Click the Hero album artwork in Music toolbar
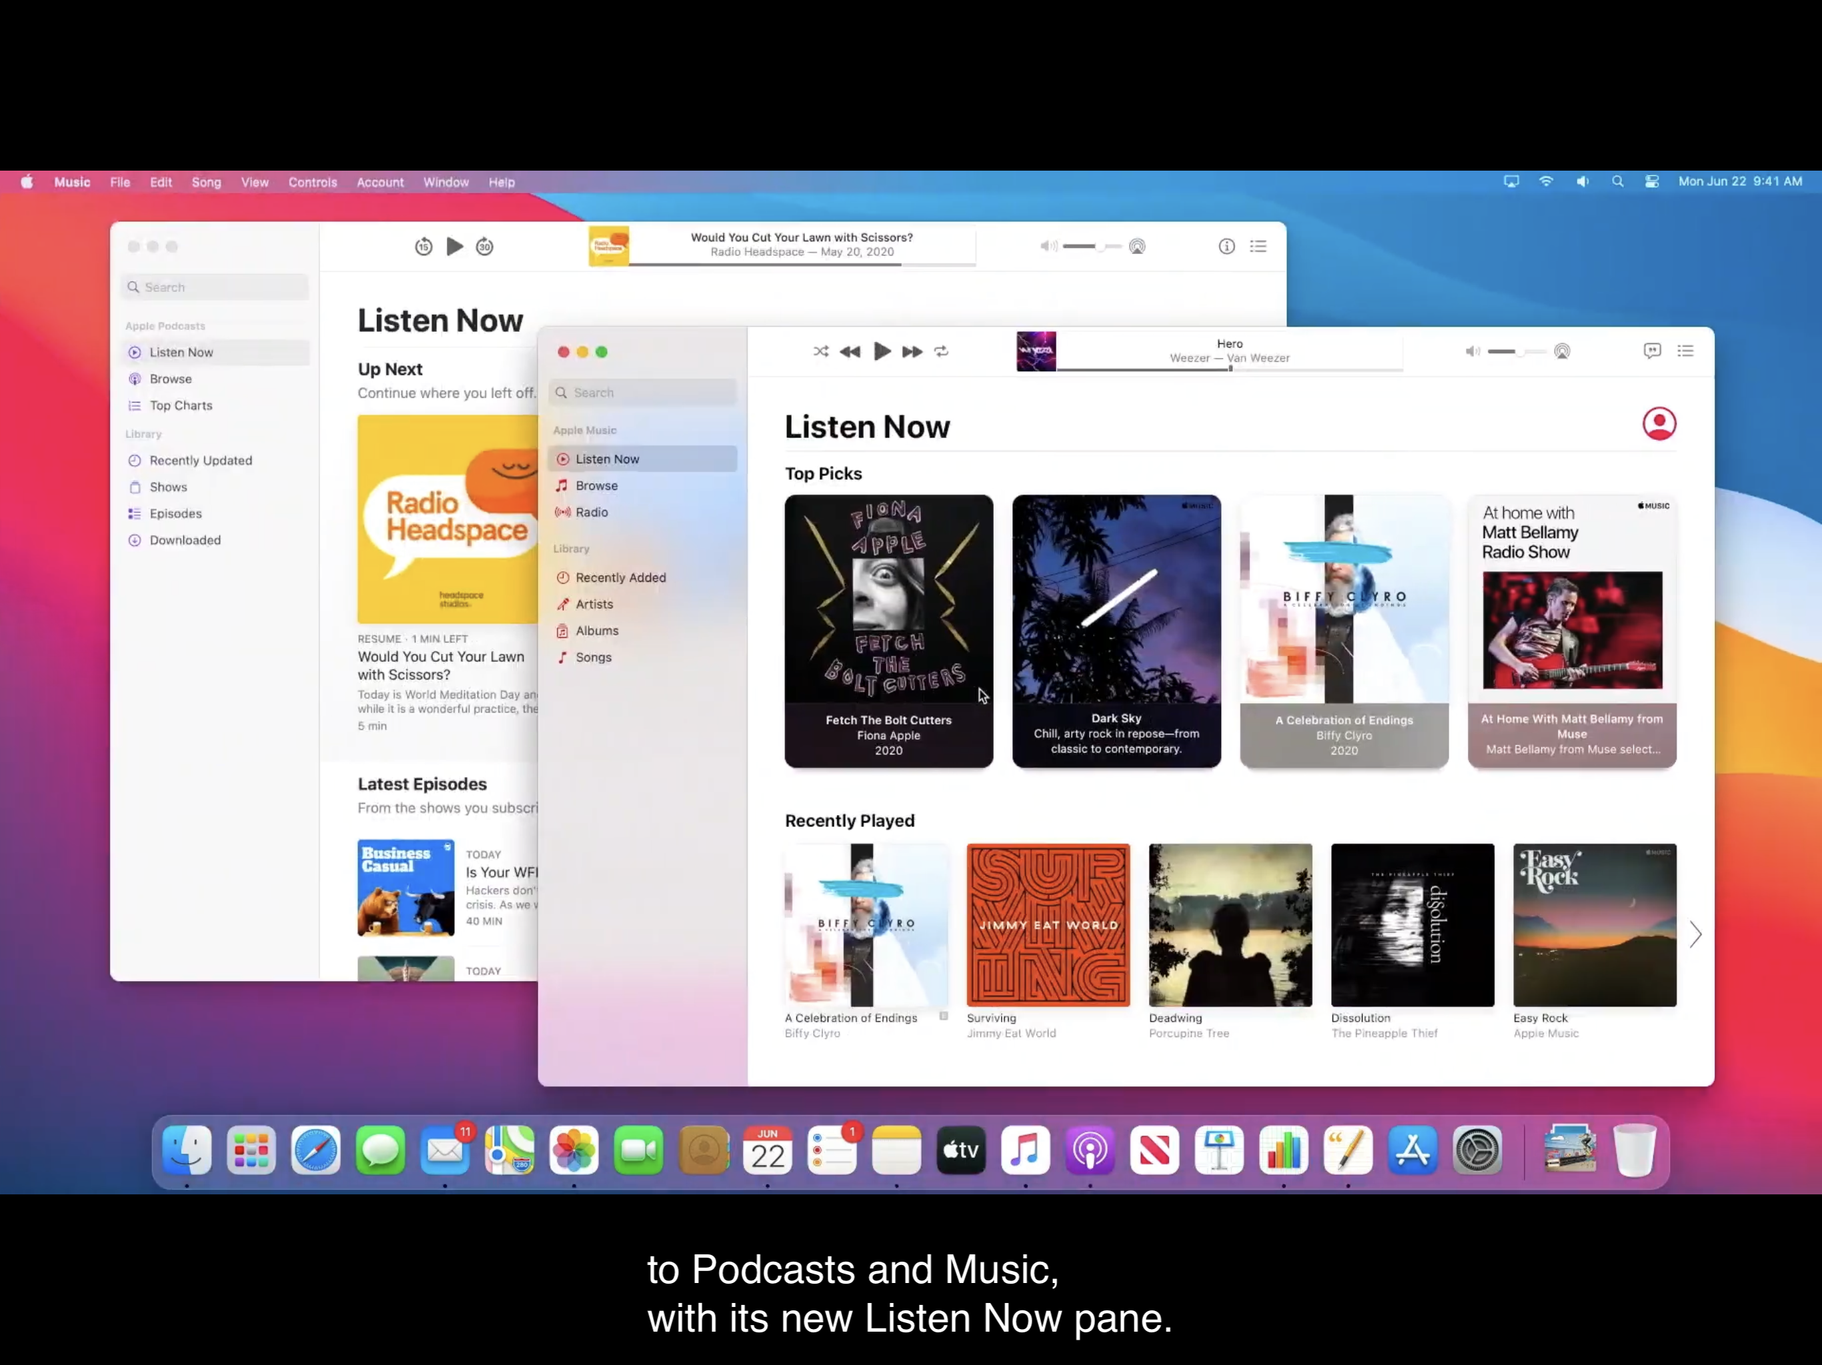This screenshot has height=1365, width=1822. (1036, 351)
